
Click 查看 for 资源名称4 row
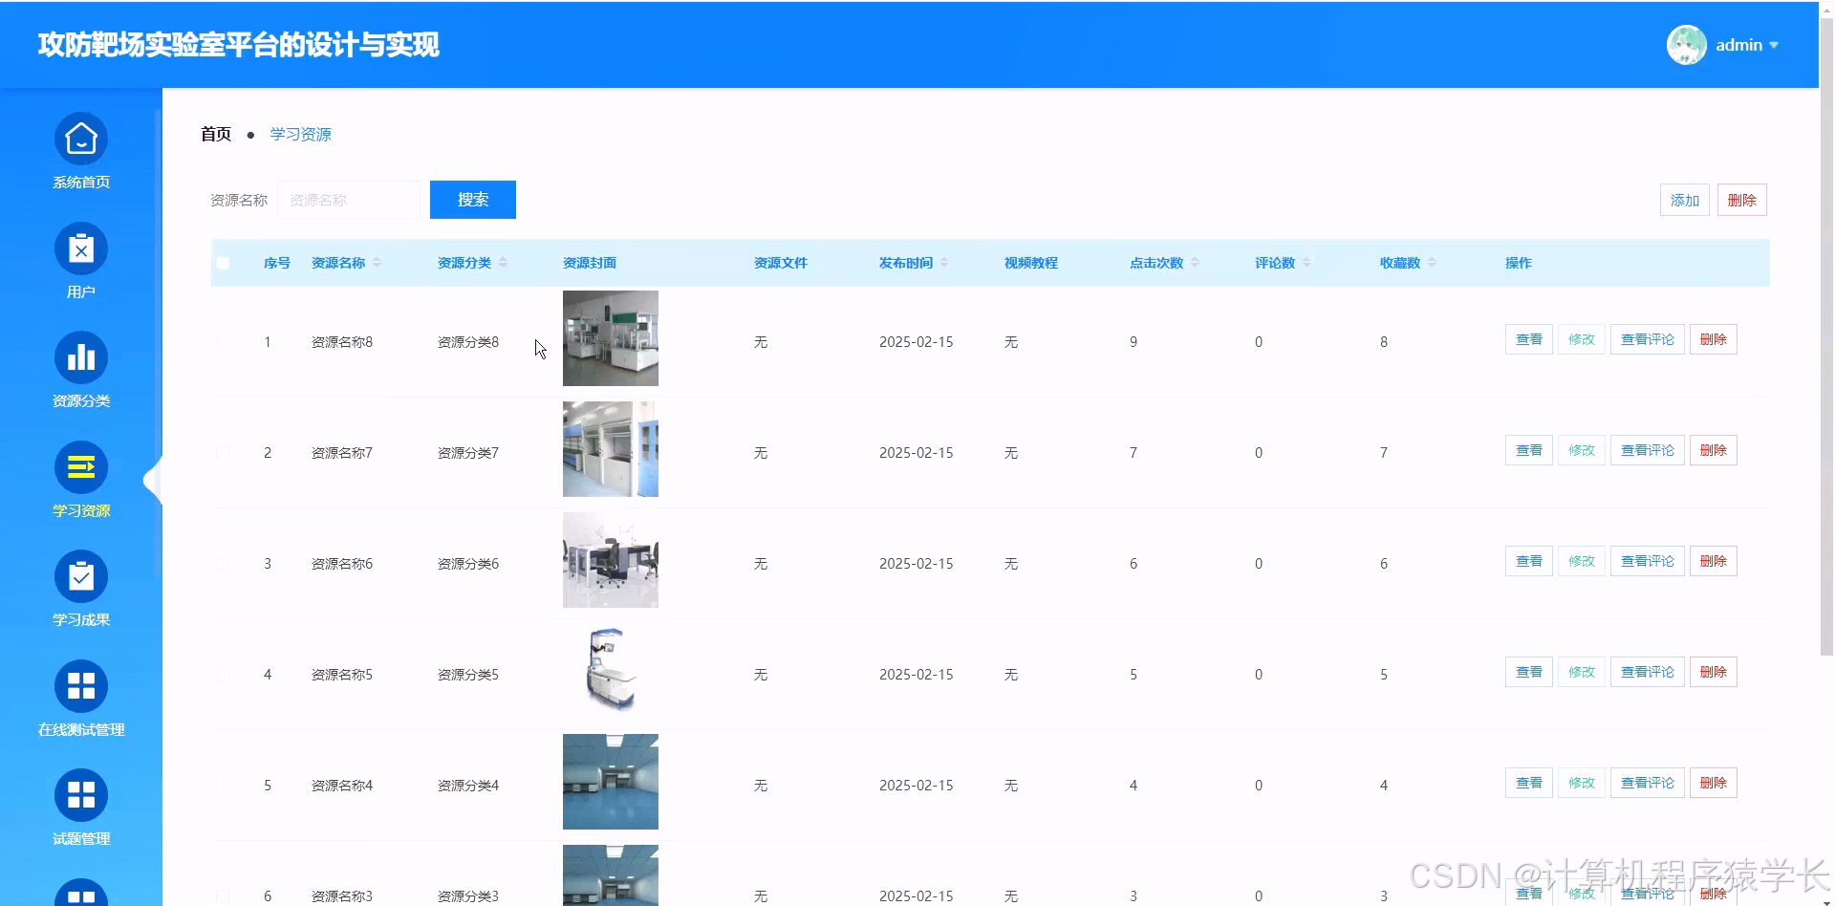click(1529, 783)
